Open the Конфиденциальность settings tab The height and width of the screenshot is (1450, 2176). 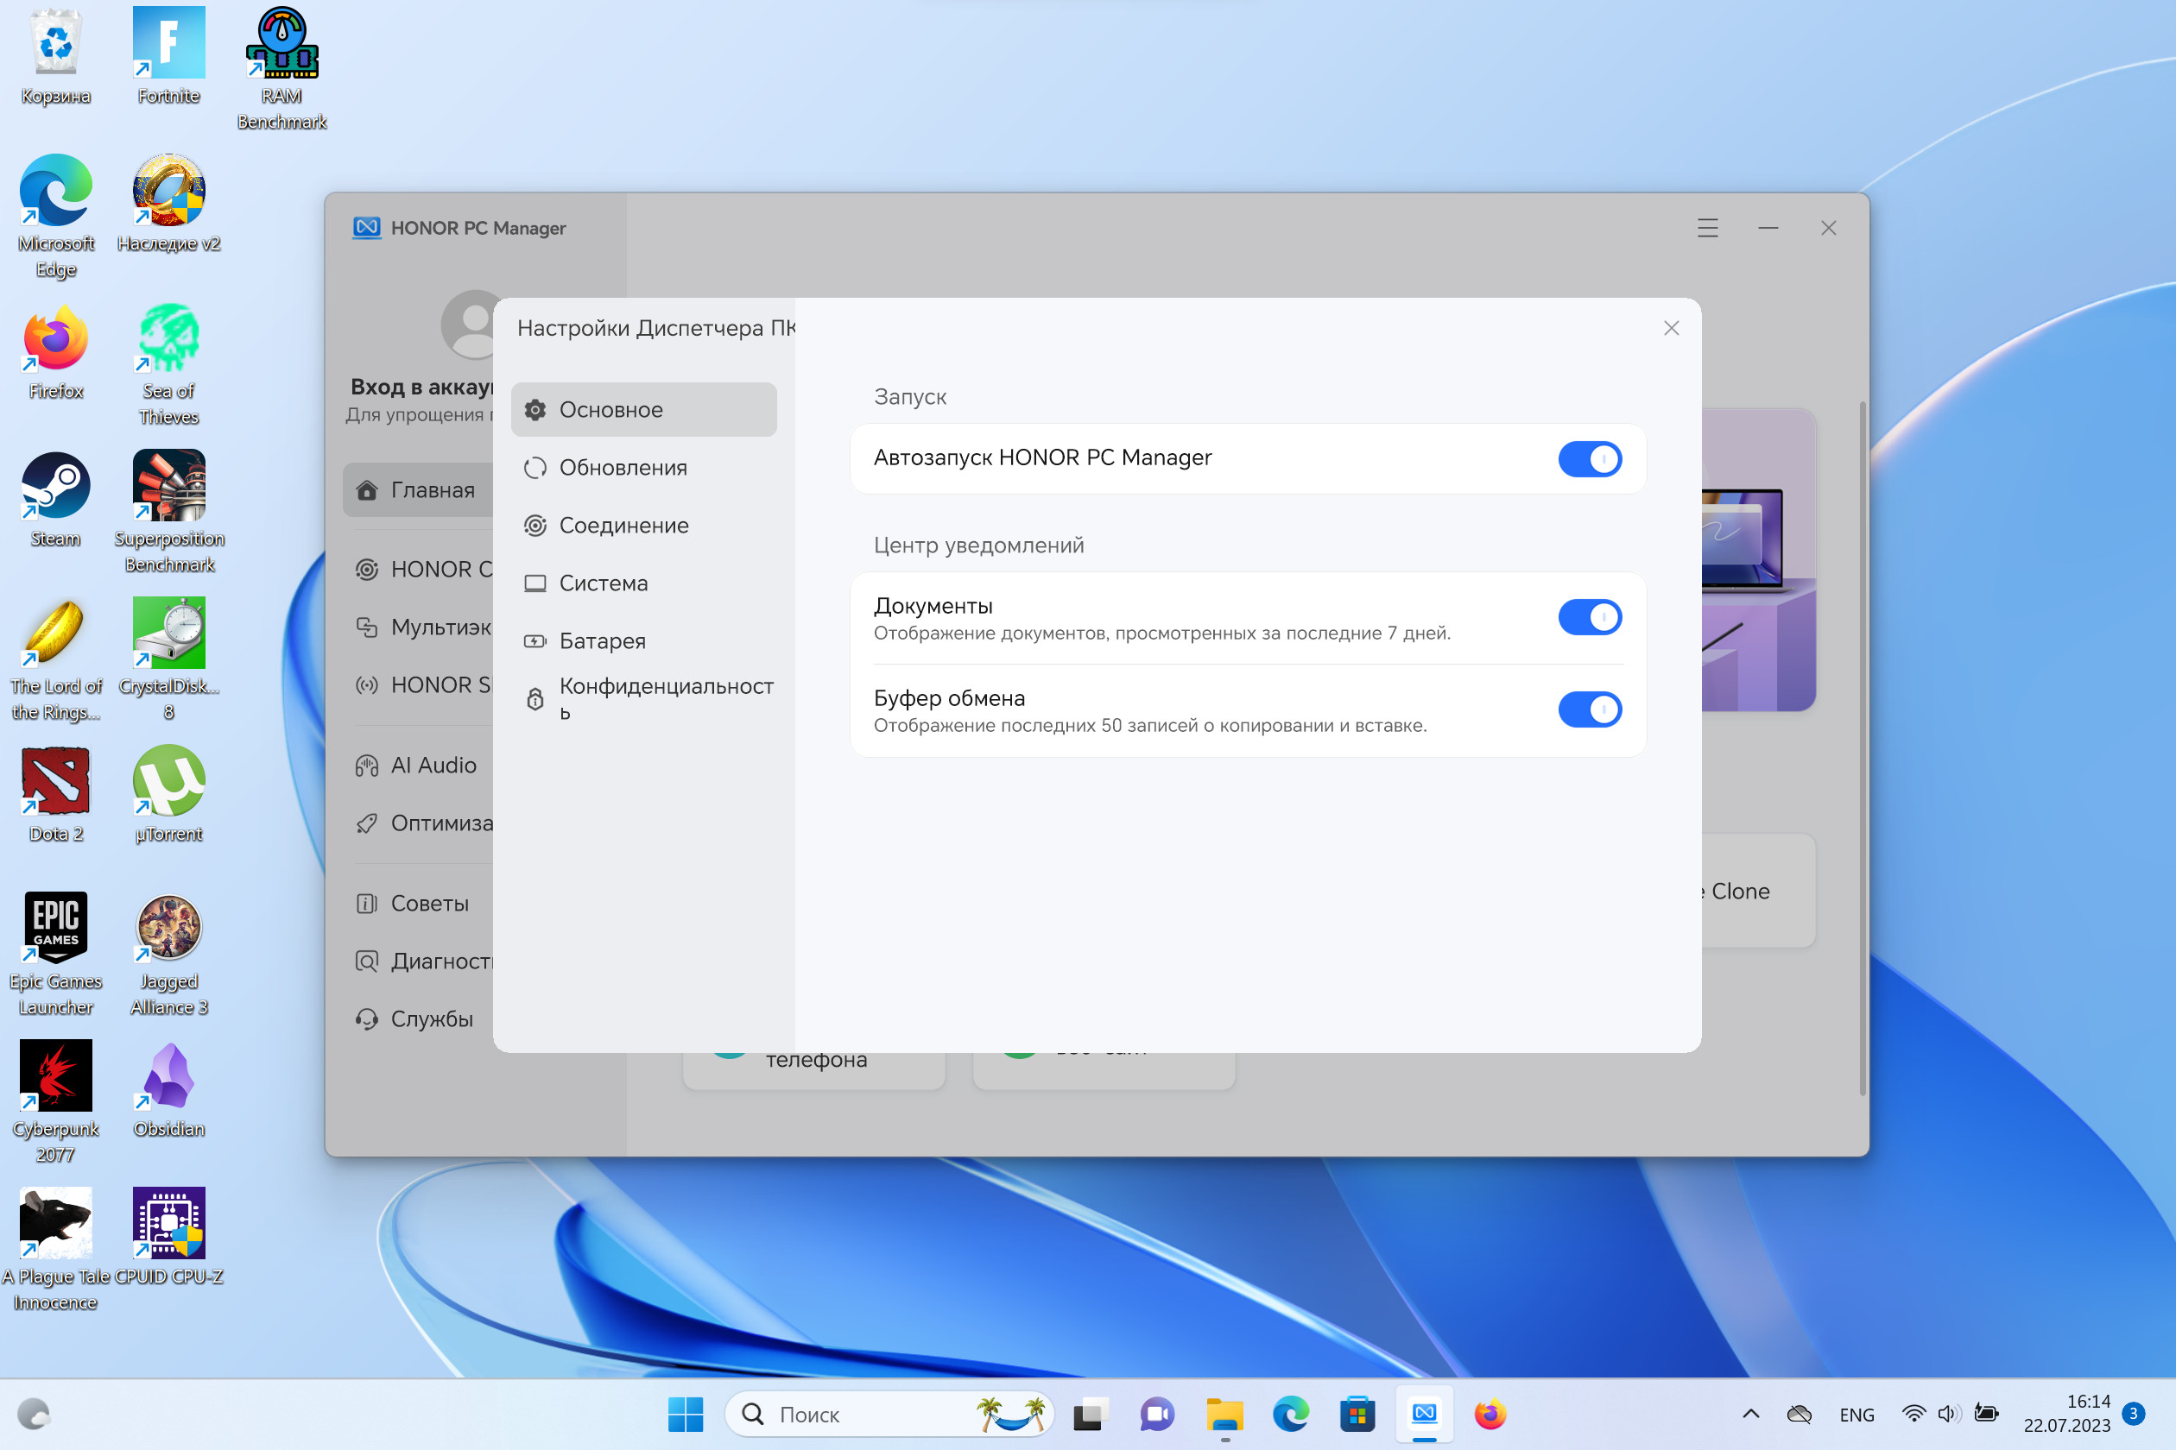(x=644, y=699)
